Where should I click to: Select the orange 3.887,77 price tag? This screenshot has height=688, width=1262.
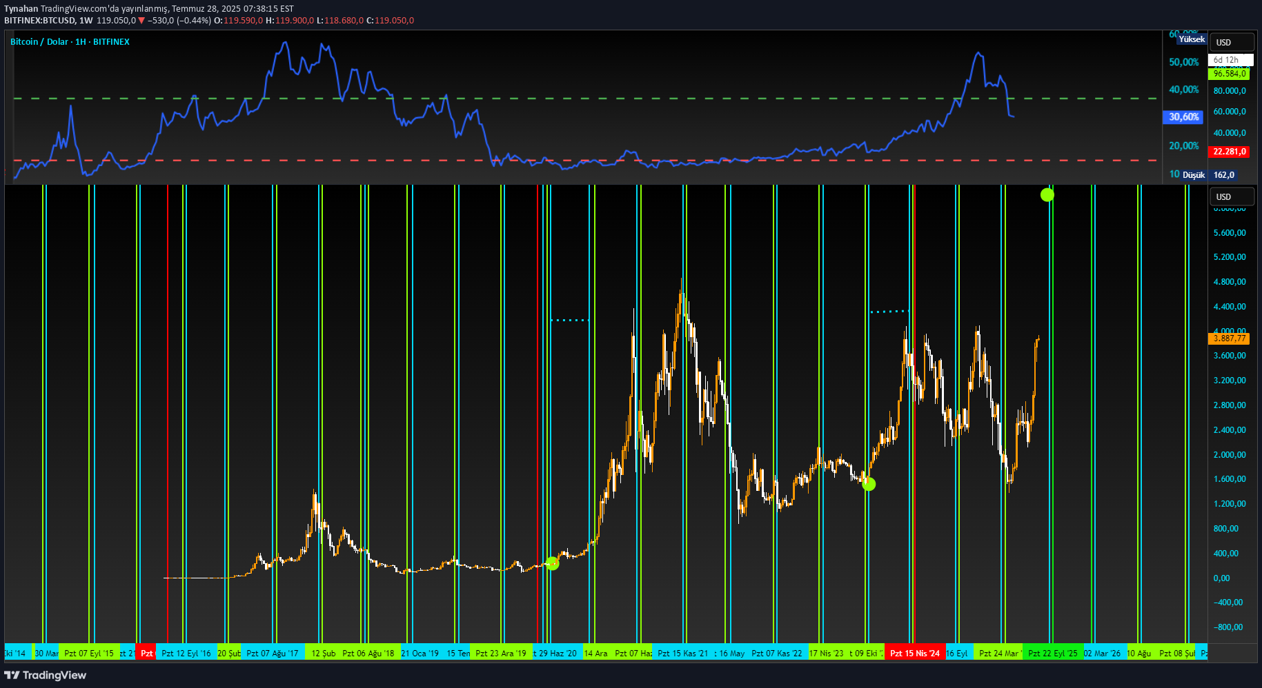[1229, 338]
